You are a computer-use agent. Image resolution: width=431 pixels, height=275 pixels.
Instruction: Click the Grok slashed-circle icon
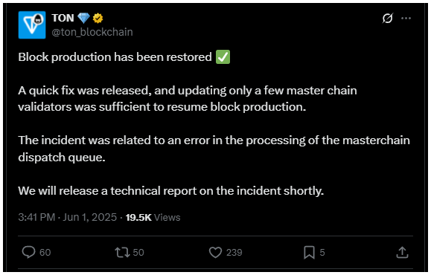click(x=388, y=18)
